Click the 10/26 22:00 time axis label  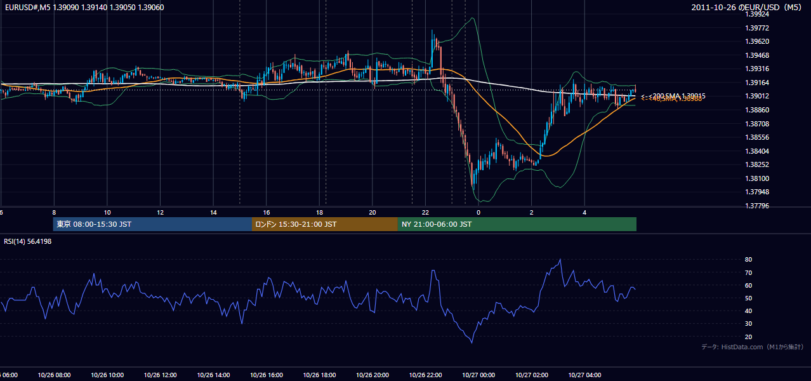[426, 375]
